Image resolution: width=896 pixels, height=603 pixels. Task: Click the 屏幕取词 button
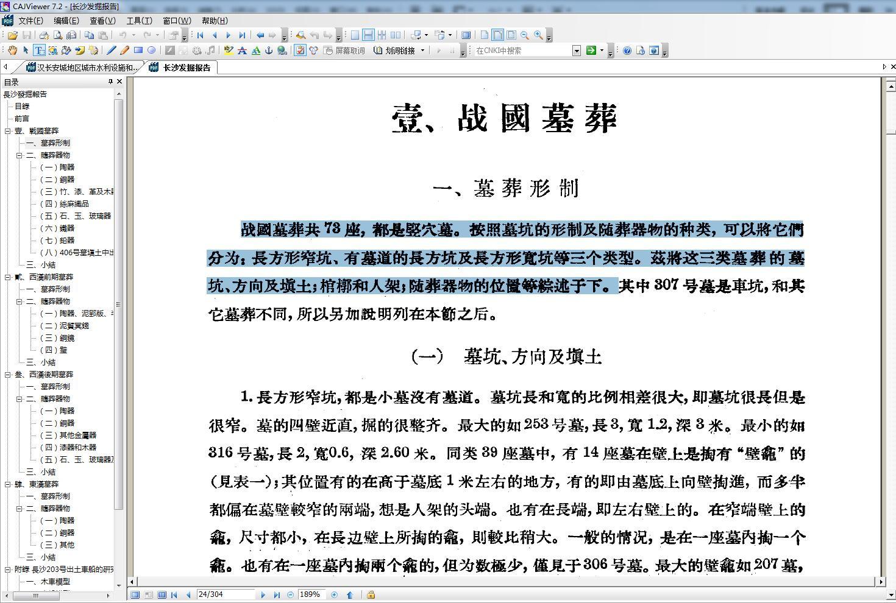(344, 51)
